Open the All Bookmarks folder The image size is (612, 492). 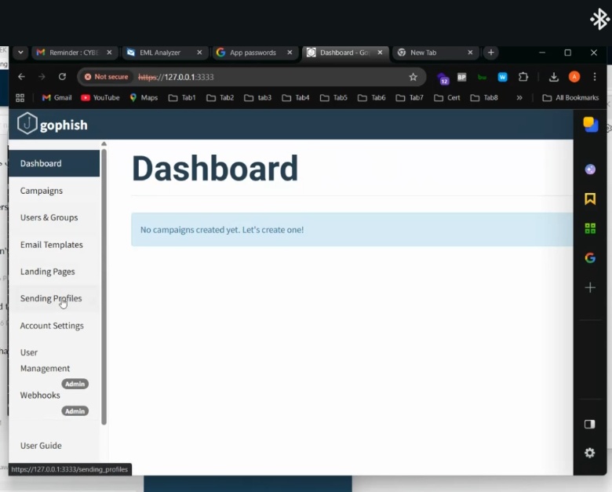coord(570,97)
